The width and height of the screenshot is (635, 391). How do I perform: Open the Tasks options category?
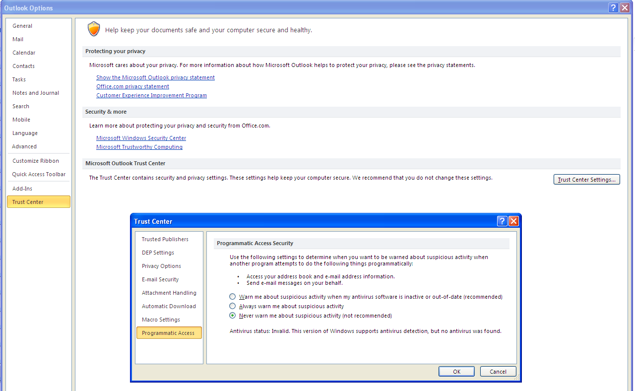tap(38, 79)
